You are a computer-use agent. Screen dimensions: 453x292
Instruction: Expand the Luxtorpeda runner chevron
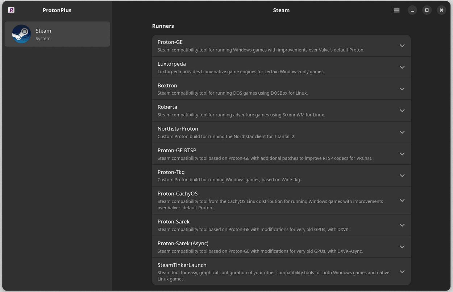[x=402, y=67]
